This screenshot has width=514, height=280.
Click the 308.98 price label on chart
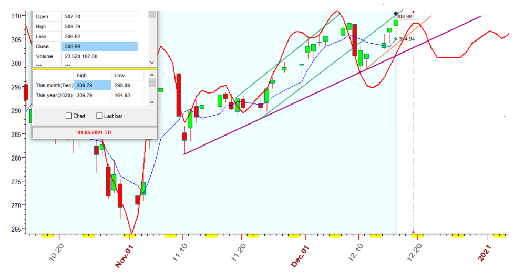pyautogui.click(x=404, y=17)
